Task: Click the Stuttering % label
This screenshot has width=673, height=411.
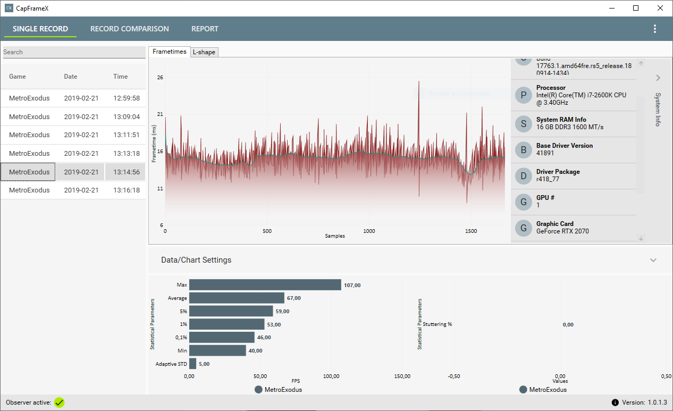Action: tap(437, 324)
